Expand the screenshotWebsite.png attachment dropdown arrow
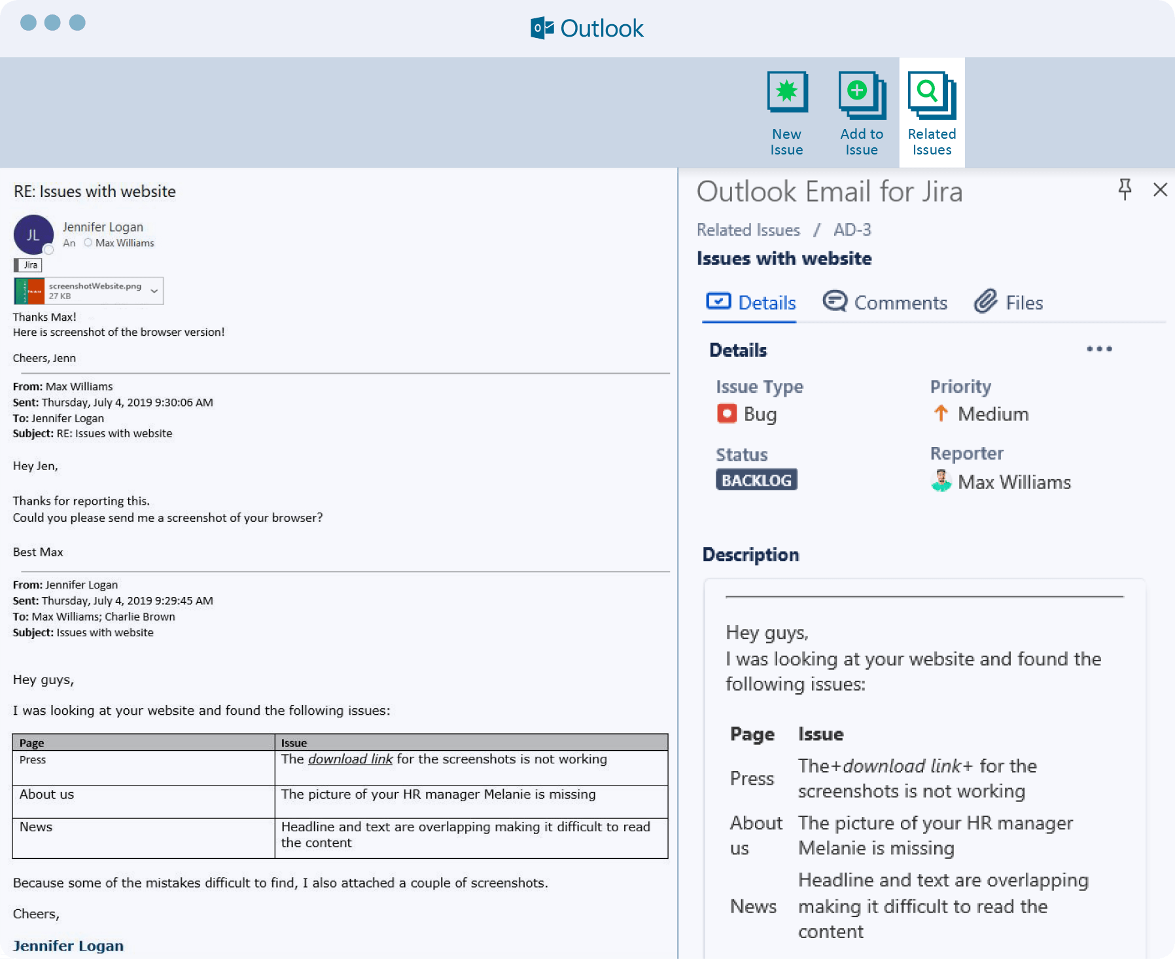 point(154,291)
